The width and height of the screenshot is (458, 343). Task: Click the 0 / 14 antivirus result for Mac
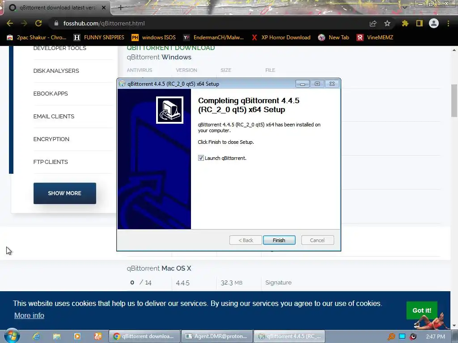pos(141,282)
